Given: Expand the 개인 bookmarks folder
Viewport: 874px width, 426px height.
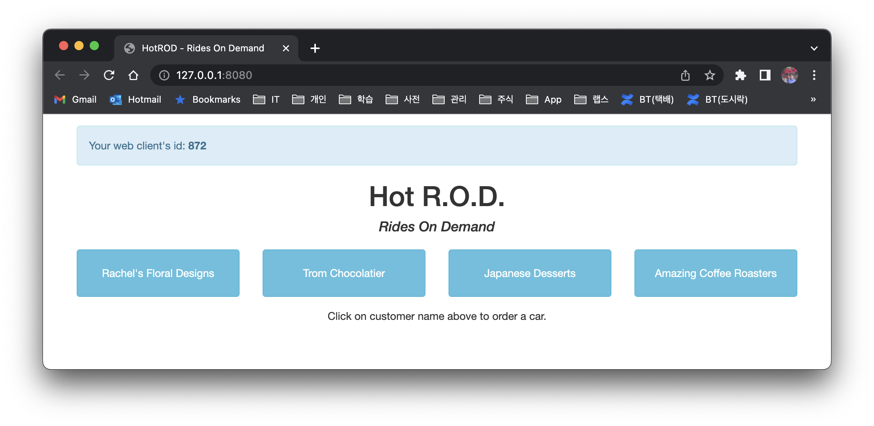Looking at the screenshot, I should (309, 99).
